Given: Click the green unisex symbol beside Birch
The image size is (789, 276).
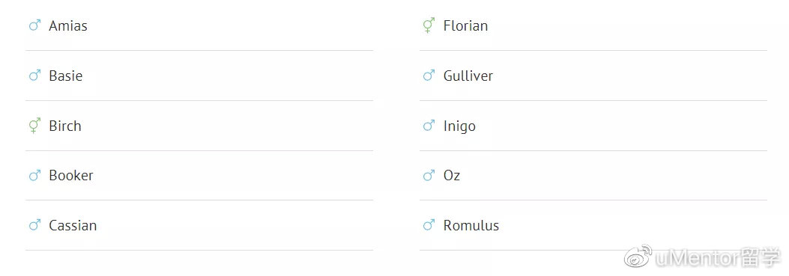Looking at the screenshot, I should (x=34, y=126).
